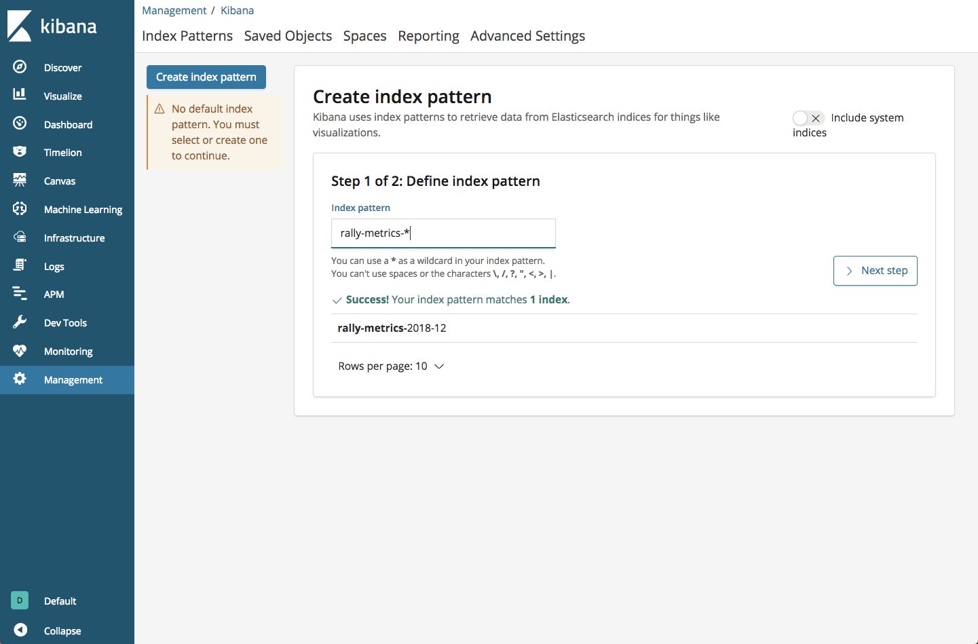Open Infrastructure icon in sidebar

20,237
